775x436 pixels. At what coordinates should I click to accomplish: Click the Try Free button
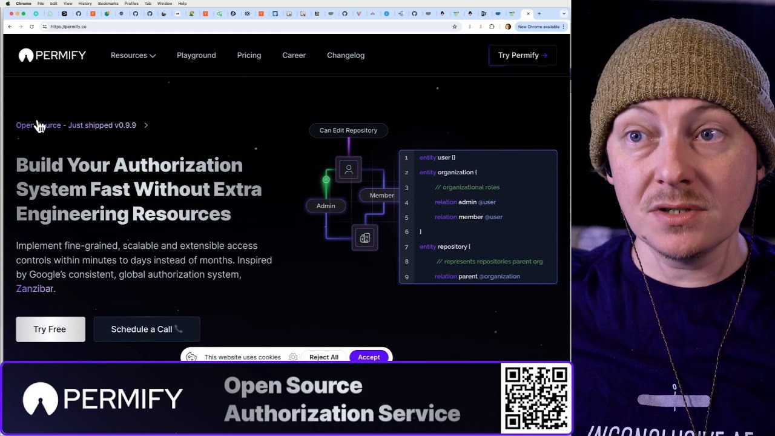point(50,329)
